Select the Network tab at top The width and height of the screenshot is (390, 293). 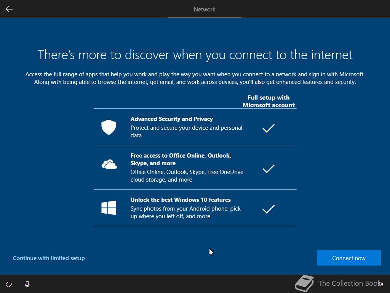click(x=205, y=10)
